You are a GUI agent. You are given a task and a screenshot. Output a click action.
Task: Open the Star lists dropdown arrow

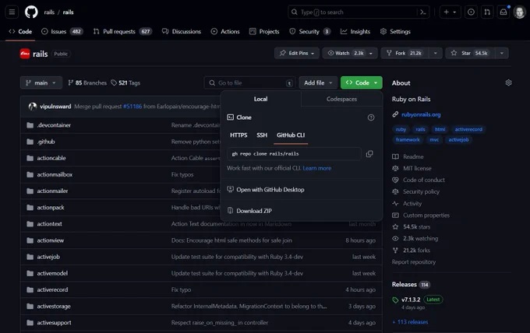click(x=502, y=54)
